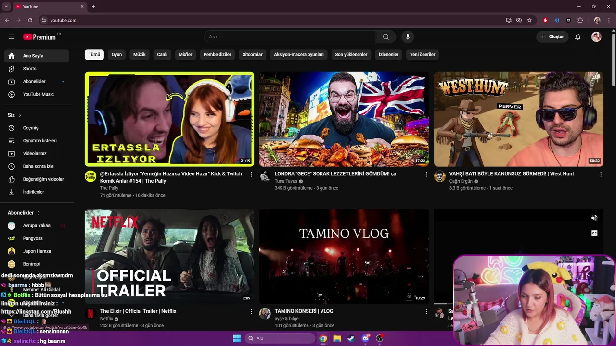This screenshot has width=616, height=346.
Task: Select the Oyun filter chip
Action: point(116,54)
